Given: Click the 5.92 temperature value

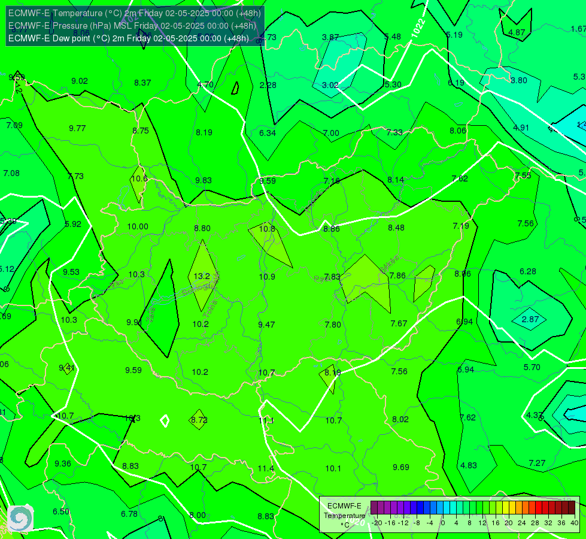Looking at the screenshot, I should coord(73,224).
